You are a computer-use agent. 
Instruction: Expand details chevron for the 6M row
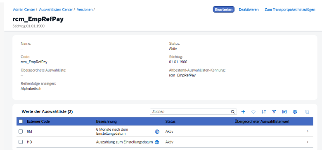coord(308,132)
